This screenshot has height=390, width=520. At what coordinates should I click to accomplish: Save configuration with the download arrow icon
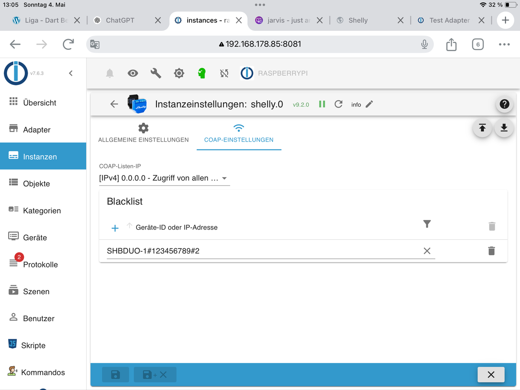[504, 128]
